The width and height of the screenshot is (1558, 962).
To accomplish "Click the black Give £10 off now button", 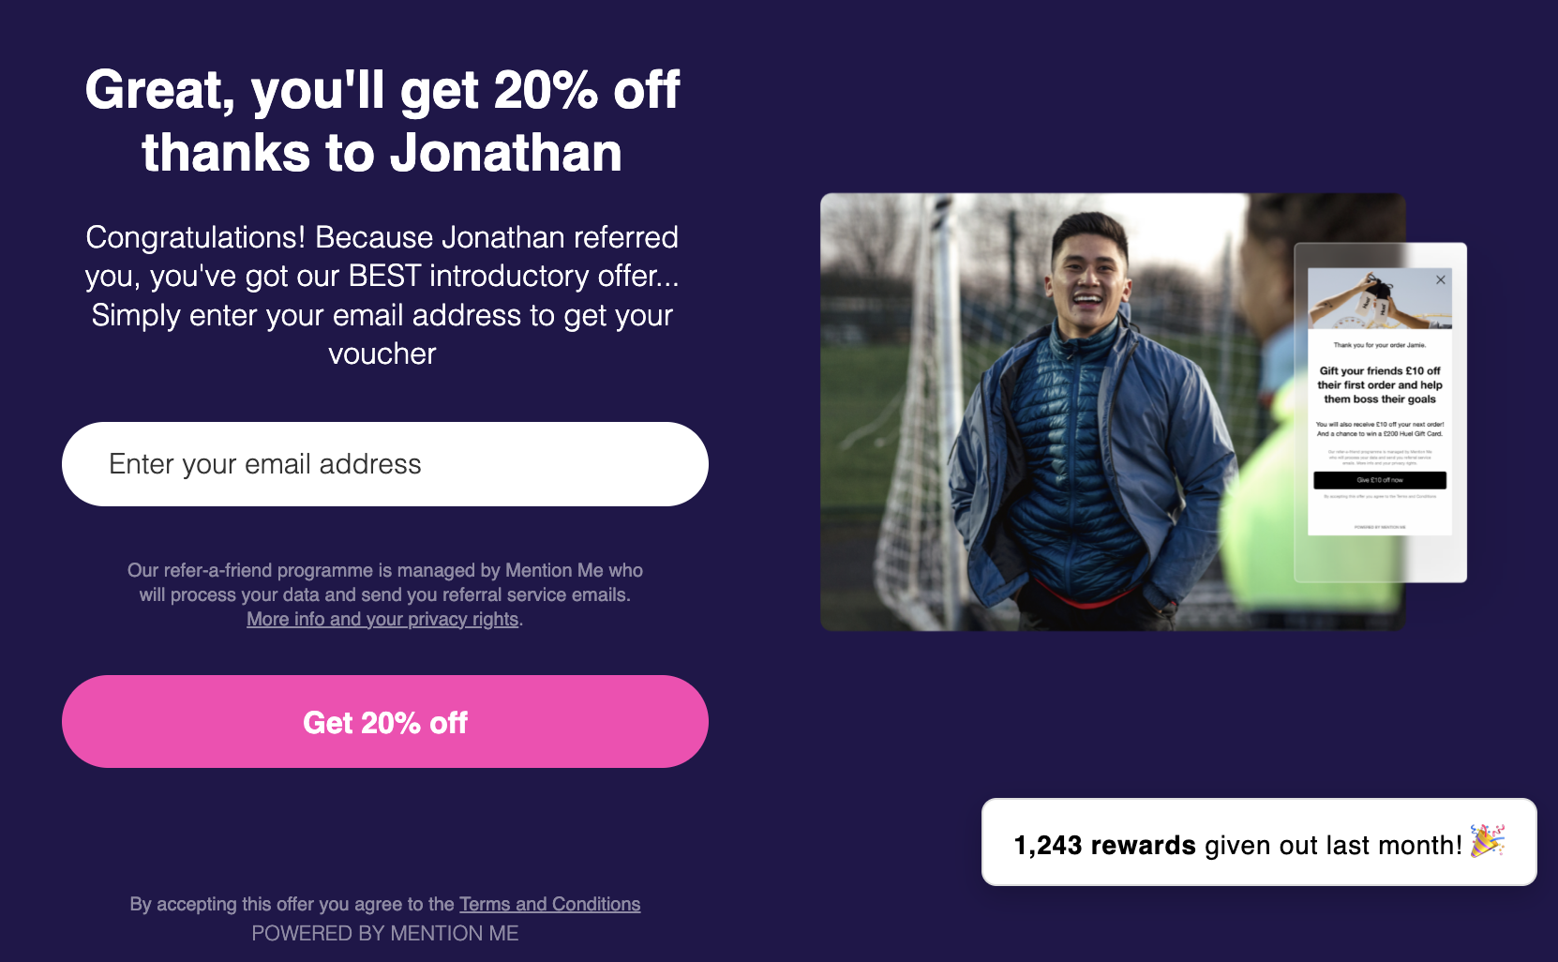I will [x=1380, y=480].
